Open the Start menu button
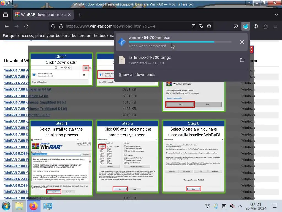 pos(6,206)
